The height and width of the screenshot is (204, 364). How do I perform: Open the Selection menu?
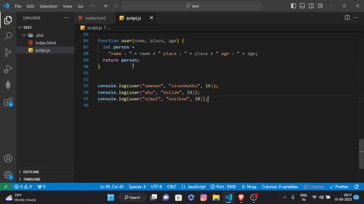[48, 6]
